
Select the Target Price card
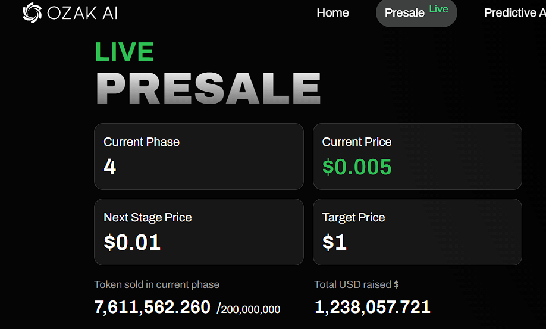click(x=417, y=232)
